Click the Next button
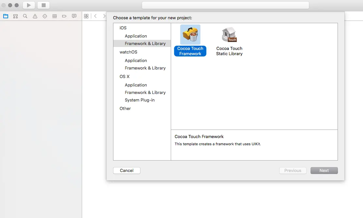The width and height of the screenshot is (363, 218). click(x=324, y=170)
